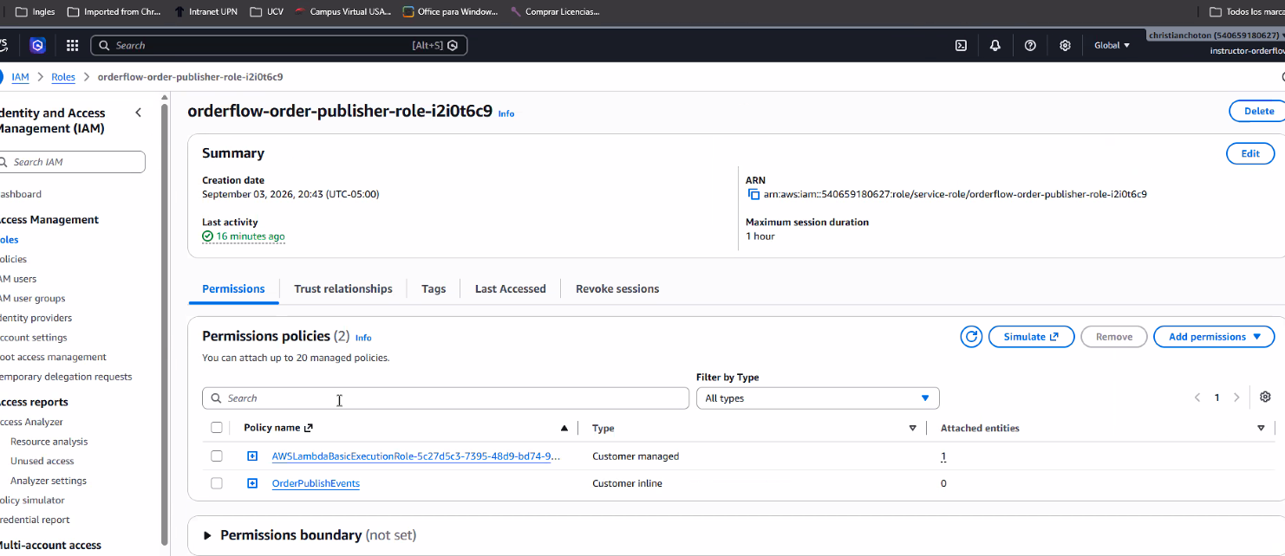Switch to the Trust relationships tab
This screenshot has height=556, width=1285.
click(x=343, y=288)
